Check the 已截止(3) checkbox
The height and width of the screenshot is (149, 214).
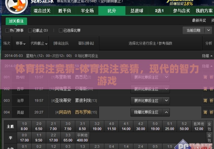(x=30, y=30)
